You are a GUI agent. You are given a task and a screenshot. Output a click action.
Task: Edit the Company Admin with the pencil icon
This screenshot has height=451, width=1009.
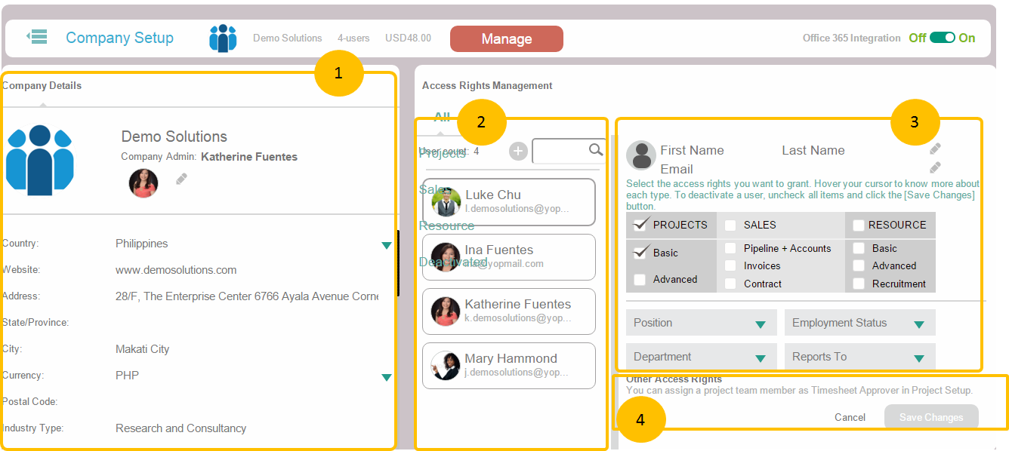181,179
